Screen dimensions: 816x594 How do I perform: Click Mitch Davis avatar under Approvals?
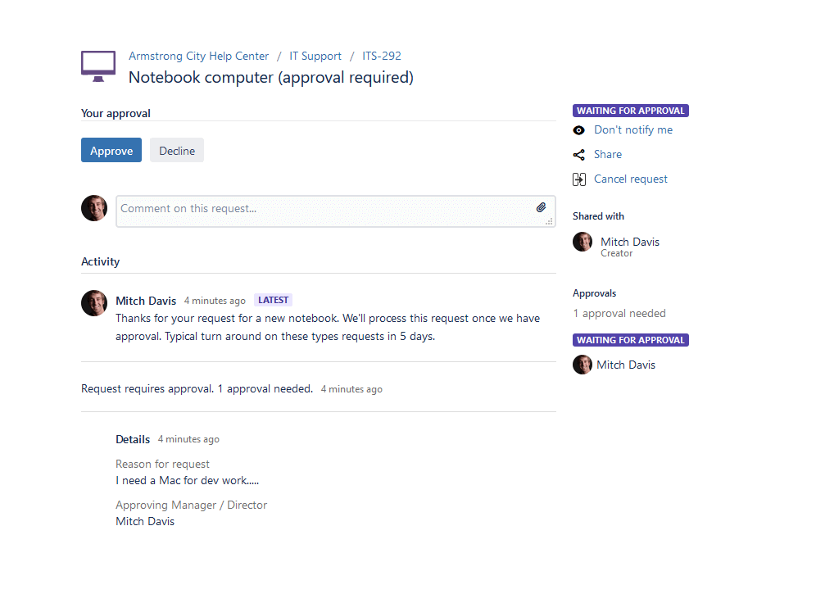click(583, 365)
